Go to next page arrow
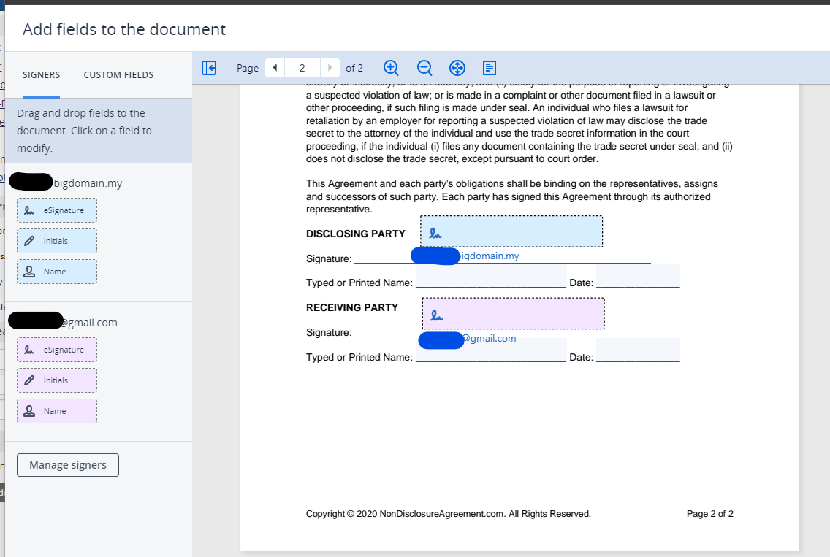The image size is (830, 557). tap(330, 68)
